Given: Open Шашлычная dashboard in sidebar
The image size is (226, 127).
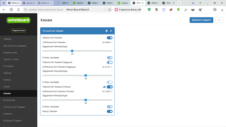Looking at the screenshot, I should pyautogui.click(x=19, y=53).
